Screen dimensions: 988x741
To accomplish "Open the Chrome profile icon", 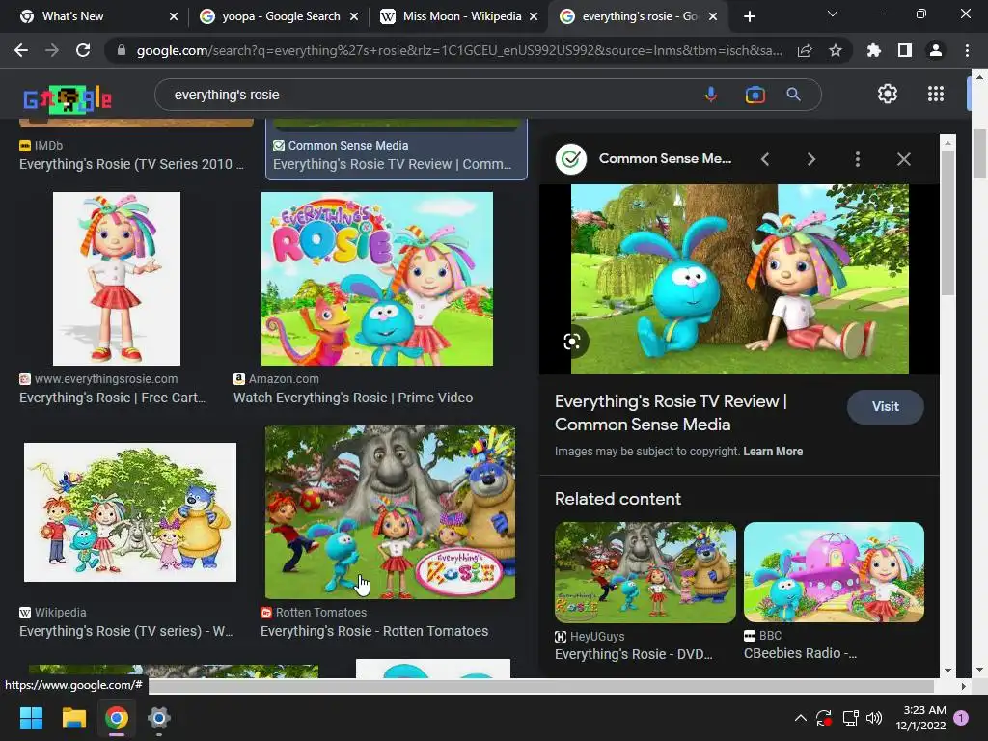I will point(936,50).
